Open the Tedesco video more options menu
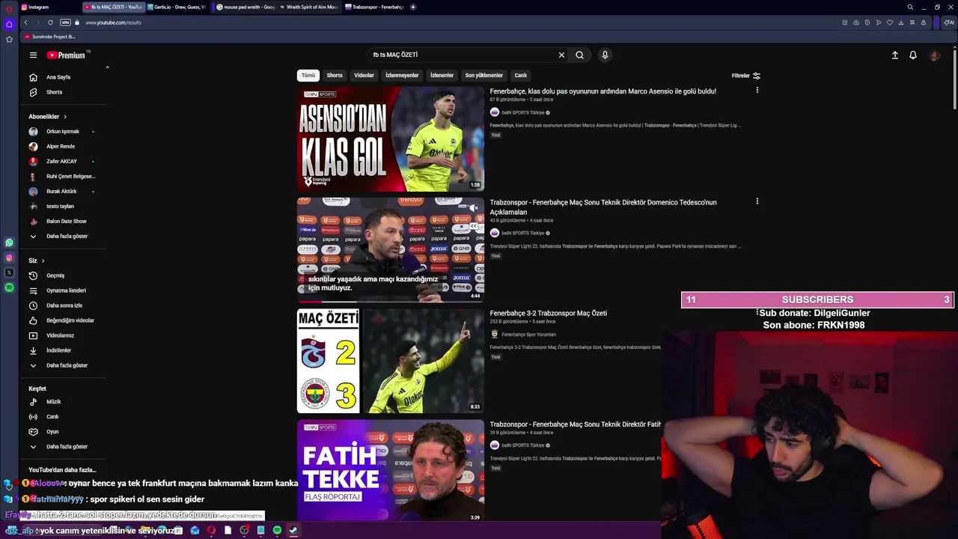 coord(757,201)
